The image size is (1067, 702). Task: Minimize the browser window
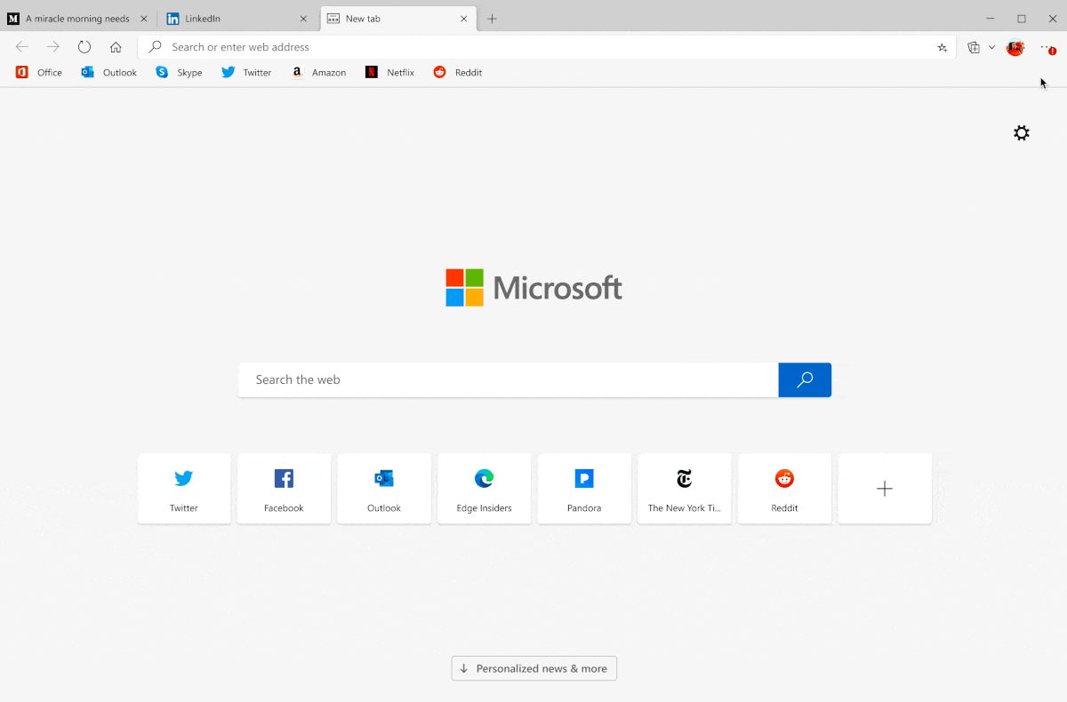click(x=991, y=19)
